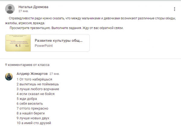This screenshot has width=181, height=126.
Task: Open the presentation slide thumbnail
Action: point(18,43)
